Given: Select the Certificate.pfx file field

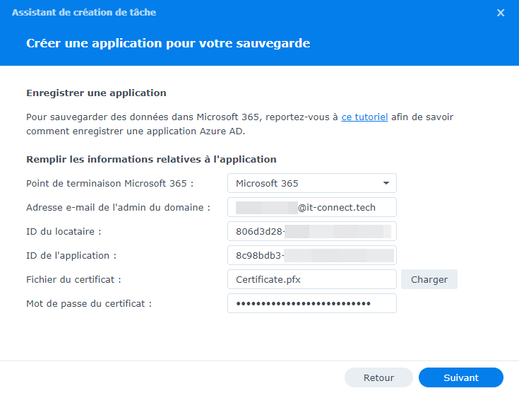Looking at the screenshot, I should (x=311, y=279).
